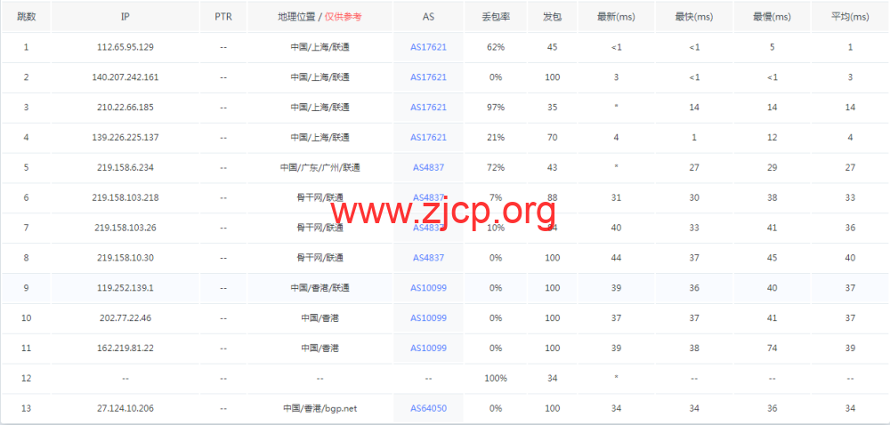The width and height of the screenshot is (890, 425).
Task: Open the AS17621 link for IP 210.22.66.185
Action: (x=429, y=107)
